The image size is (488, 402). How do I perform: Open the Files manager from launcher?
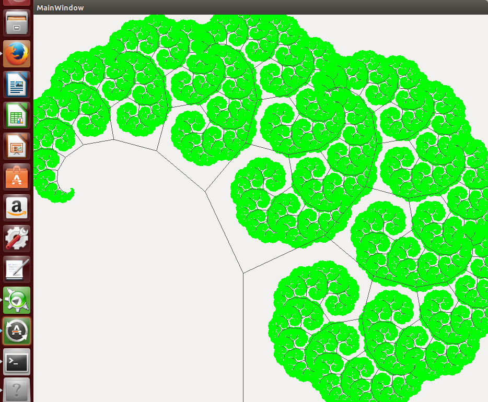(x=17, y=23)
